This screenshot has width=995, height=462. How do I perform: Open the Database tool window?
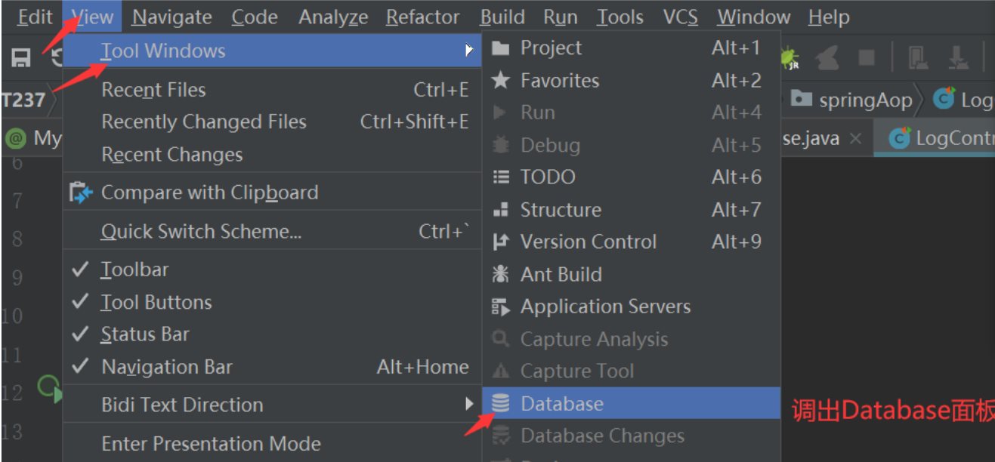pyautogui.click(x=631, y=404)
